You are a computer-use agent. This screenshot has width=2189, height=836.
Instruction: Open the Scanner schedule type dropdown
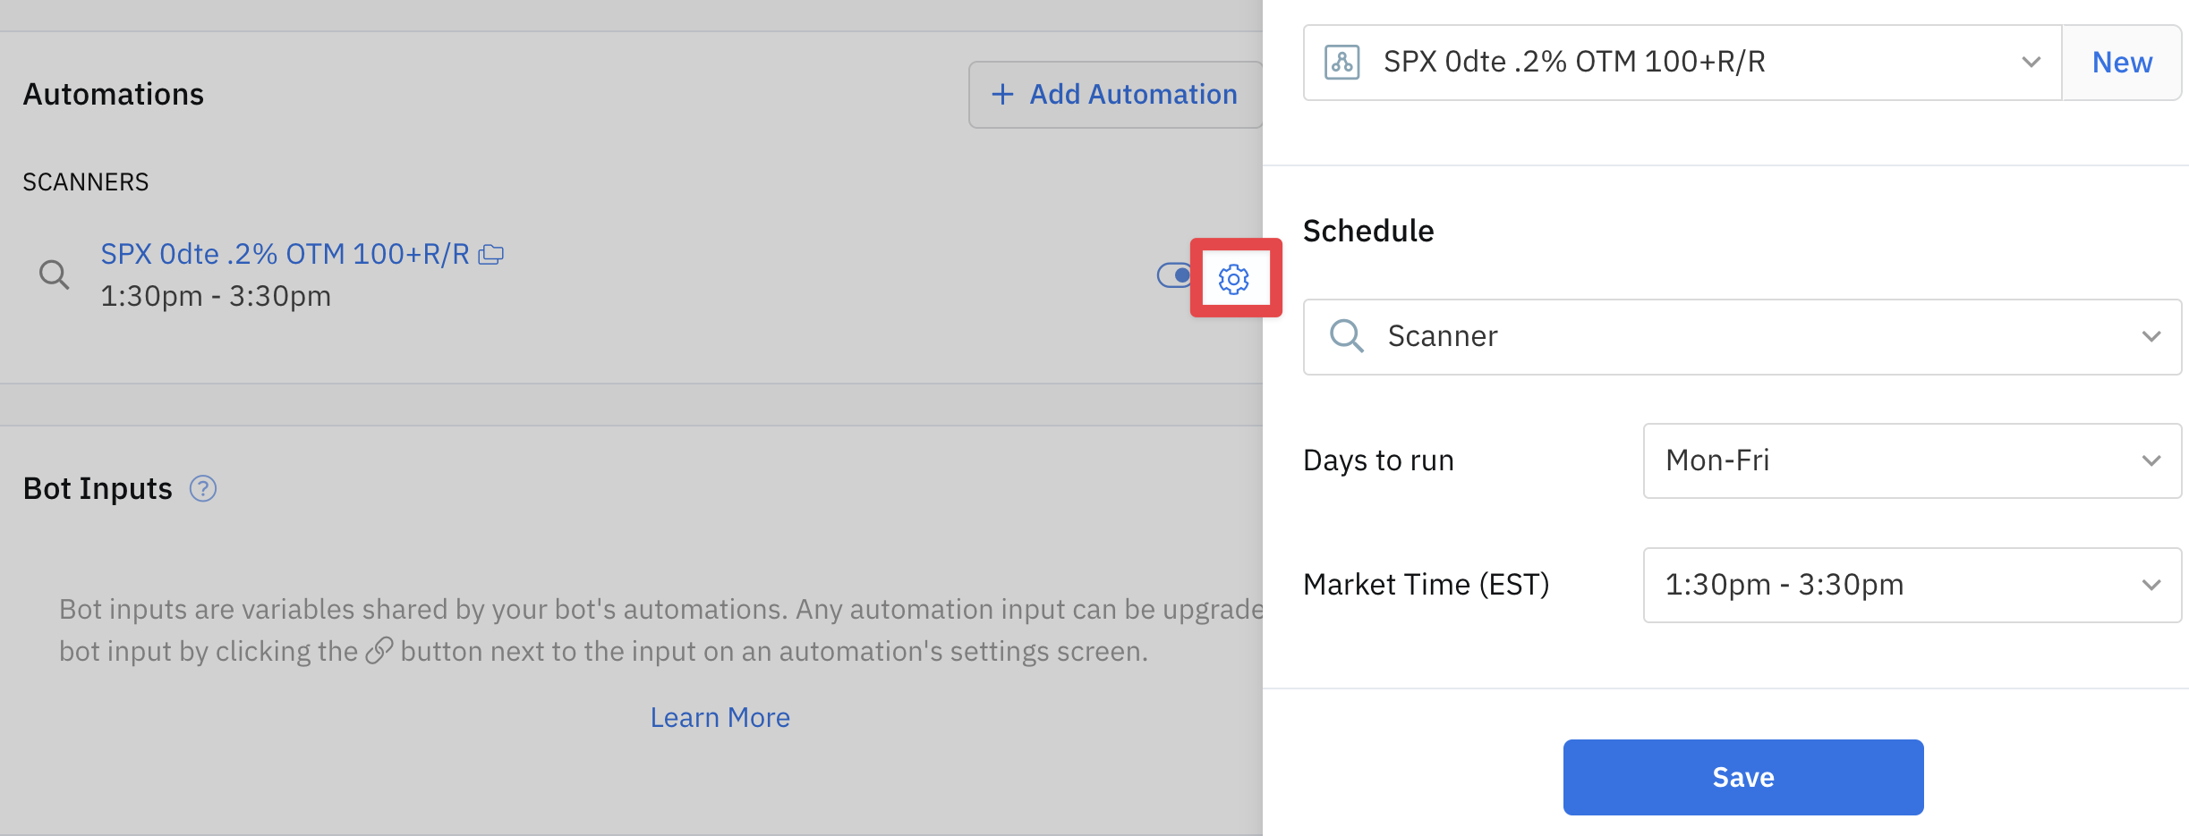coord(1742,336)
